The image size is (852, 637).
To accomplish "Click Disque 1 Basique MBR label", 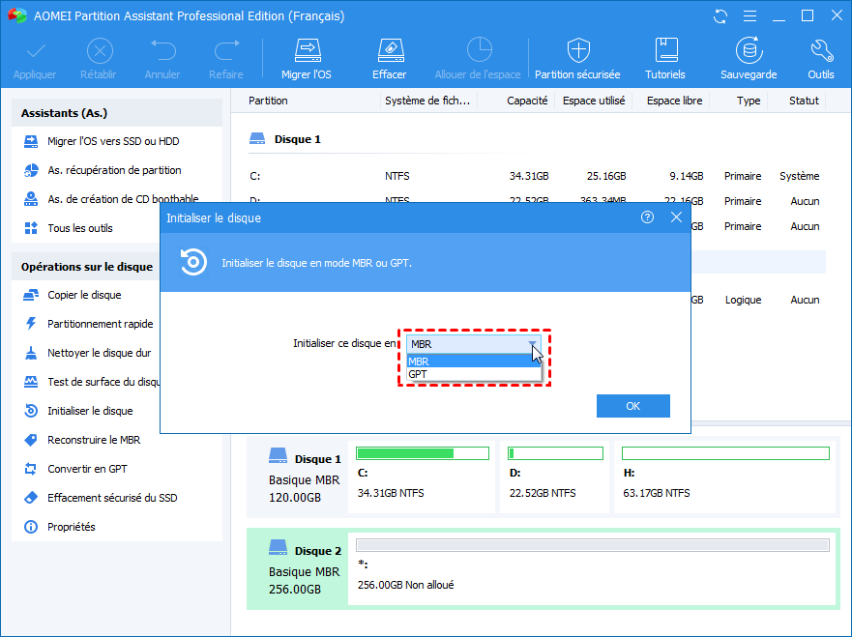I will [305, 478].
